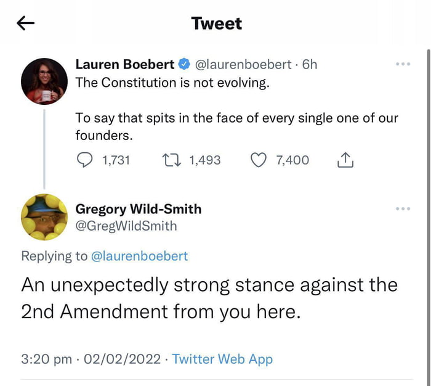The image size is (431, 386).
Task: View the 1,493 retweets count
Action: point(205,160)
